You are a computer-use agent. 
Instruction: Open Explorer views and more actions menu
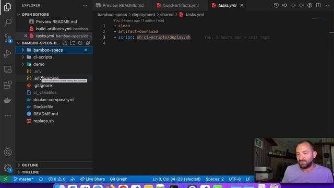point(85,5)
